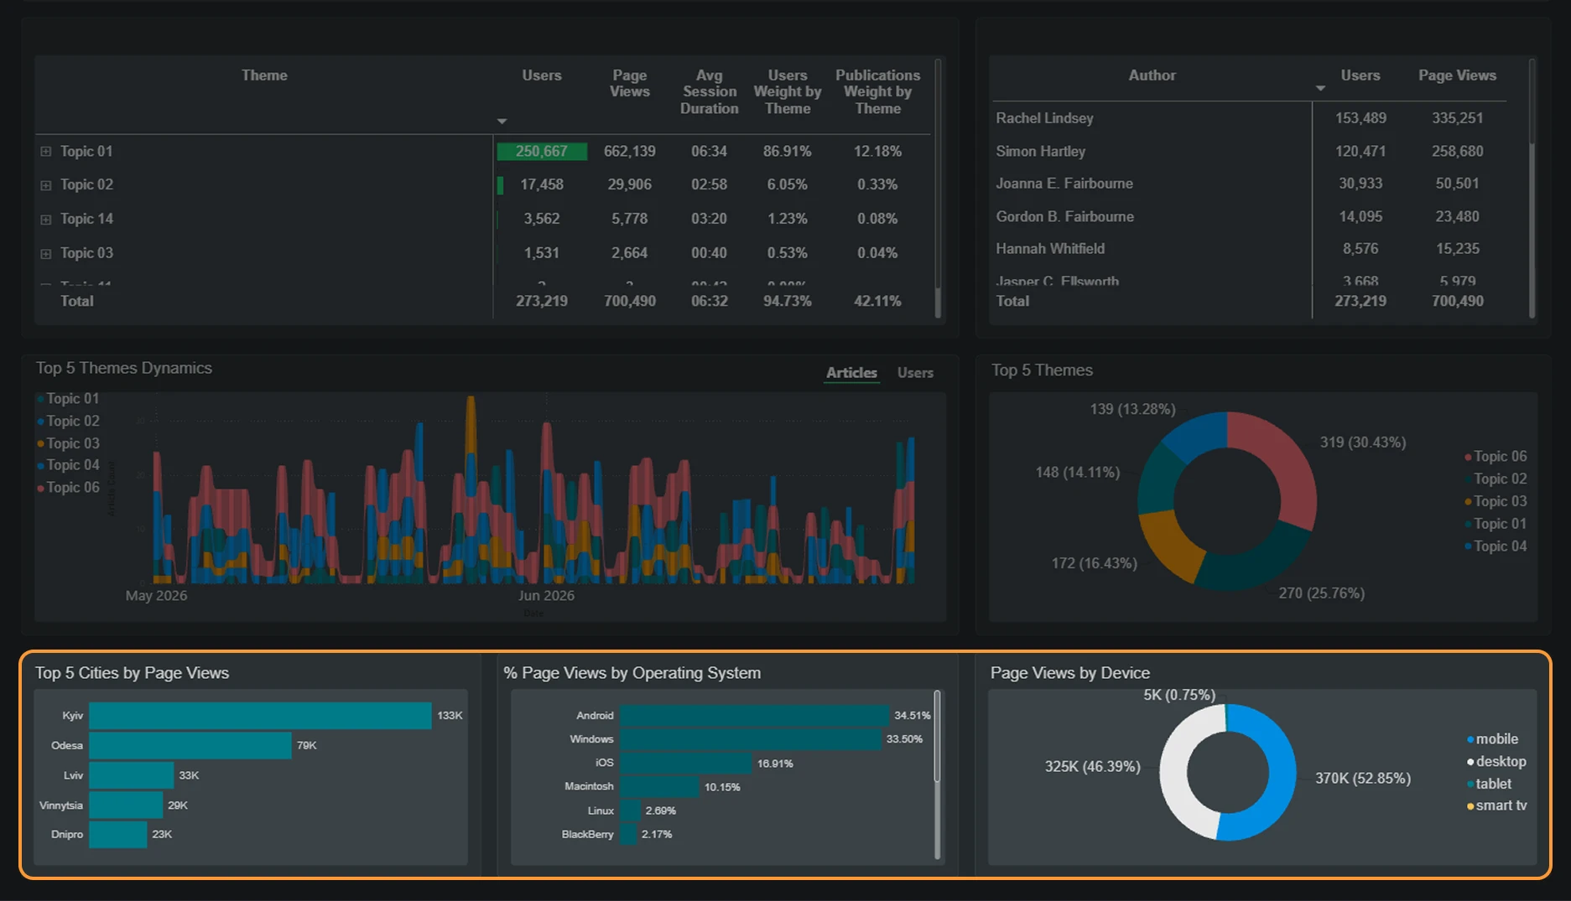Switch to the Articles tab
Image resolution: width=1571 pixels, height=901 pixels.
851,373
